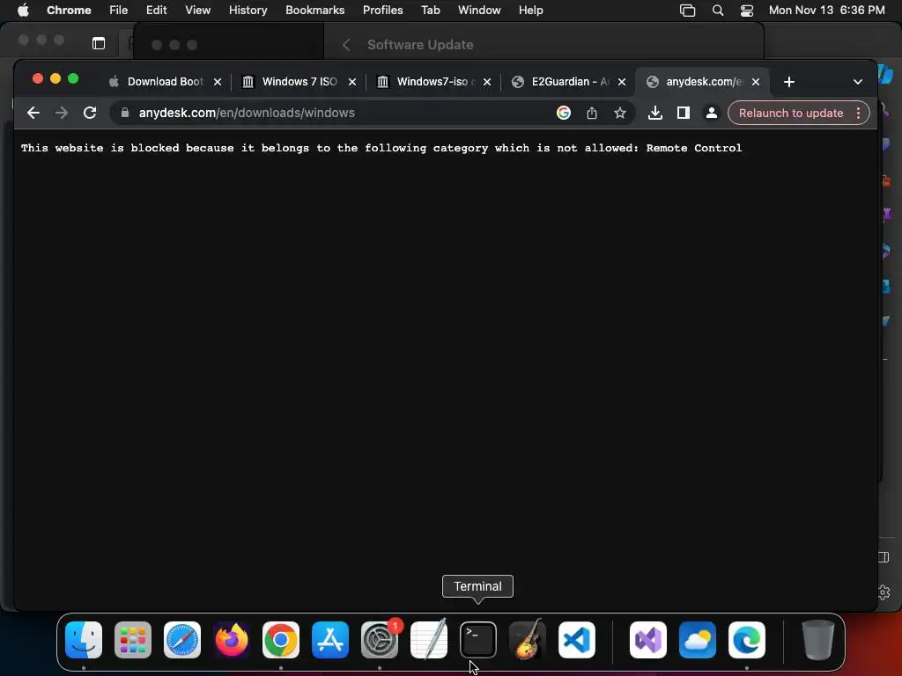Close the Windows7-iso tab

pos(486,82)
